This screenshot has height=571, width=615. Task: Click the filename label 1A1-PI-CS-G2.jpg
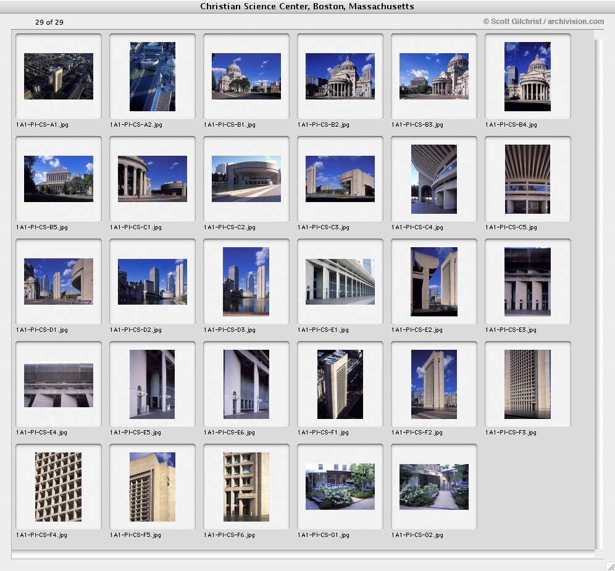[x=417, y=535]
